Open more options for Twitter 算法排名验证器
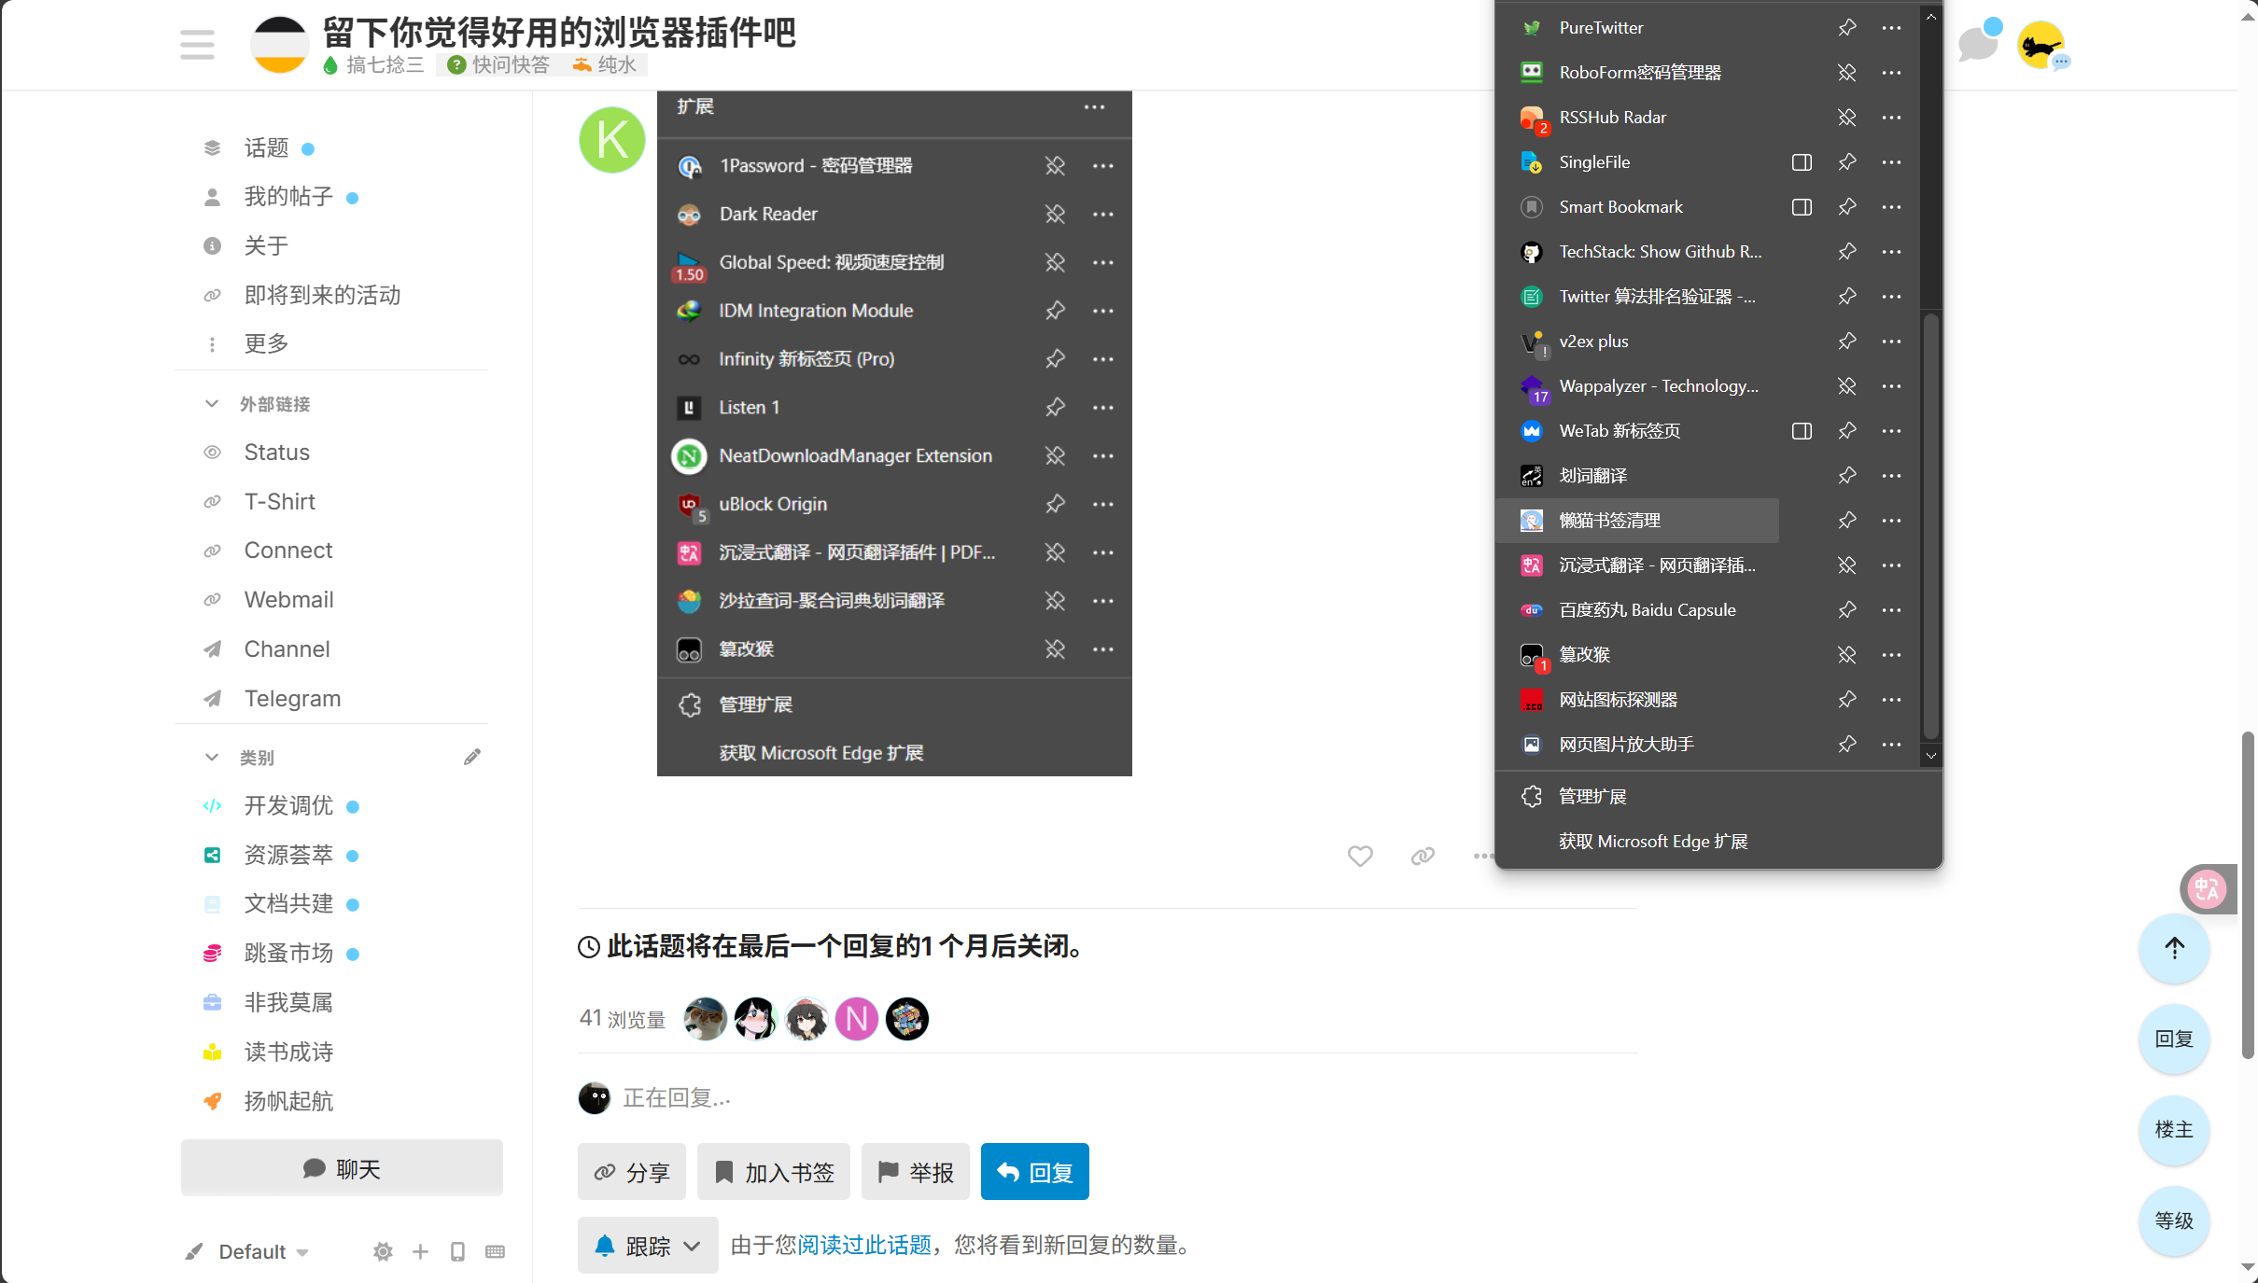The width and height of the screenshot is (2258, 1283). (1891, 297)
